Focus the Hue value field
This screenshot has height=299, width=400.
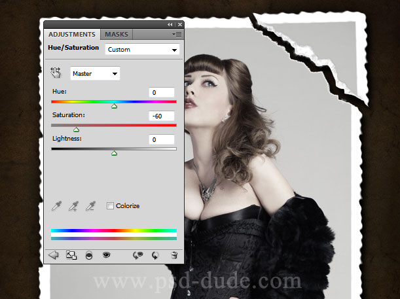(162, 92)
